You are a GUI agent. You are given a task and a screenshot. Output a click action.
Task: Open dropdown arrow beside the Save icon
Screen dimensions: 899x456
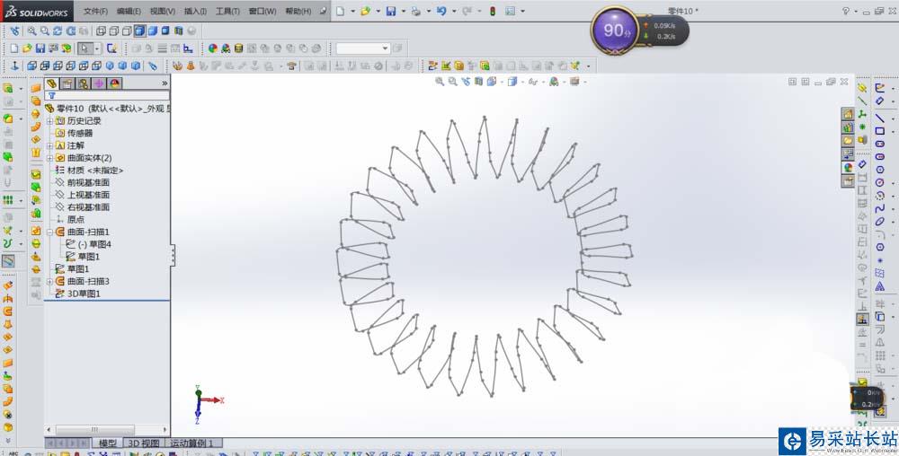(x=404, y=11)
